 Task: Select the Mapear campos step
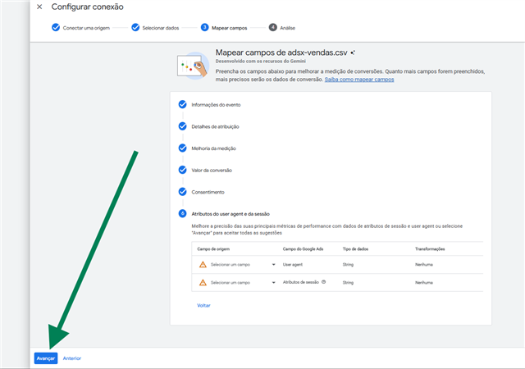[x=224, y=28]
